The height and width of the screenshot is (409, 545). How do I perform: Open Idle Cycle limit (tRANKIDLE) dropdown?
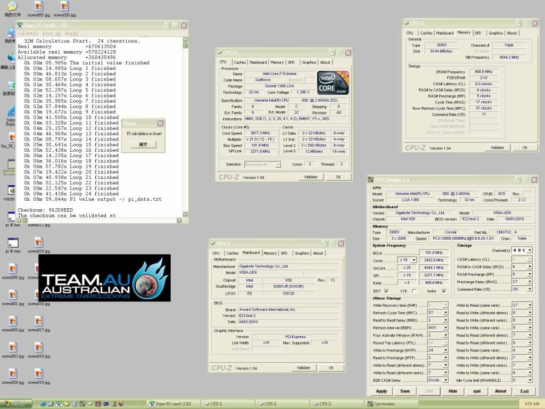coord(530,380)
